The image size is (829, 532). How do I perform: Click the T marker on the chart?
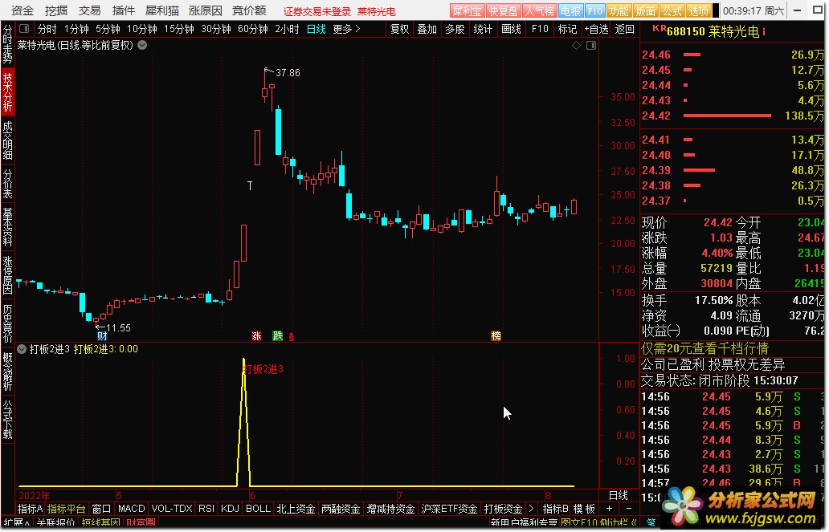[x=250, y=185]
